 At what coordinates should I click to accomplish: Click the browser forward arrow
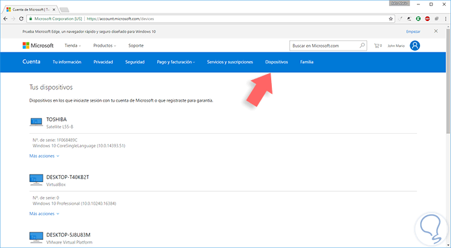pyautogui.click(x=13, y=19)
